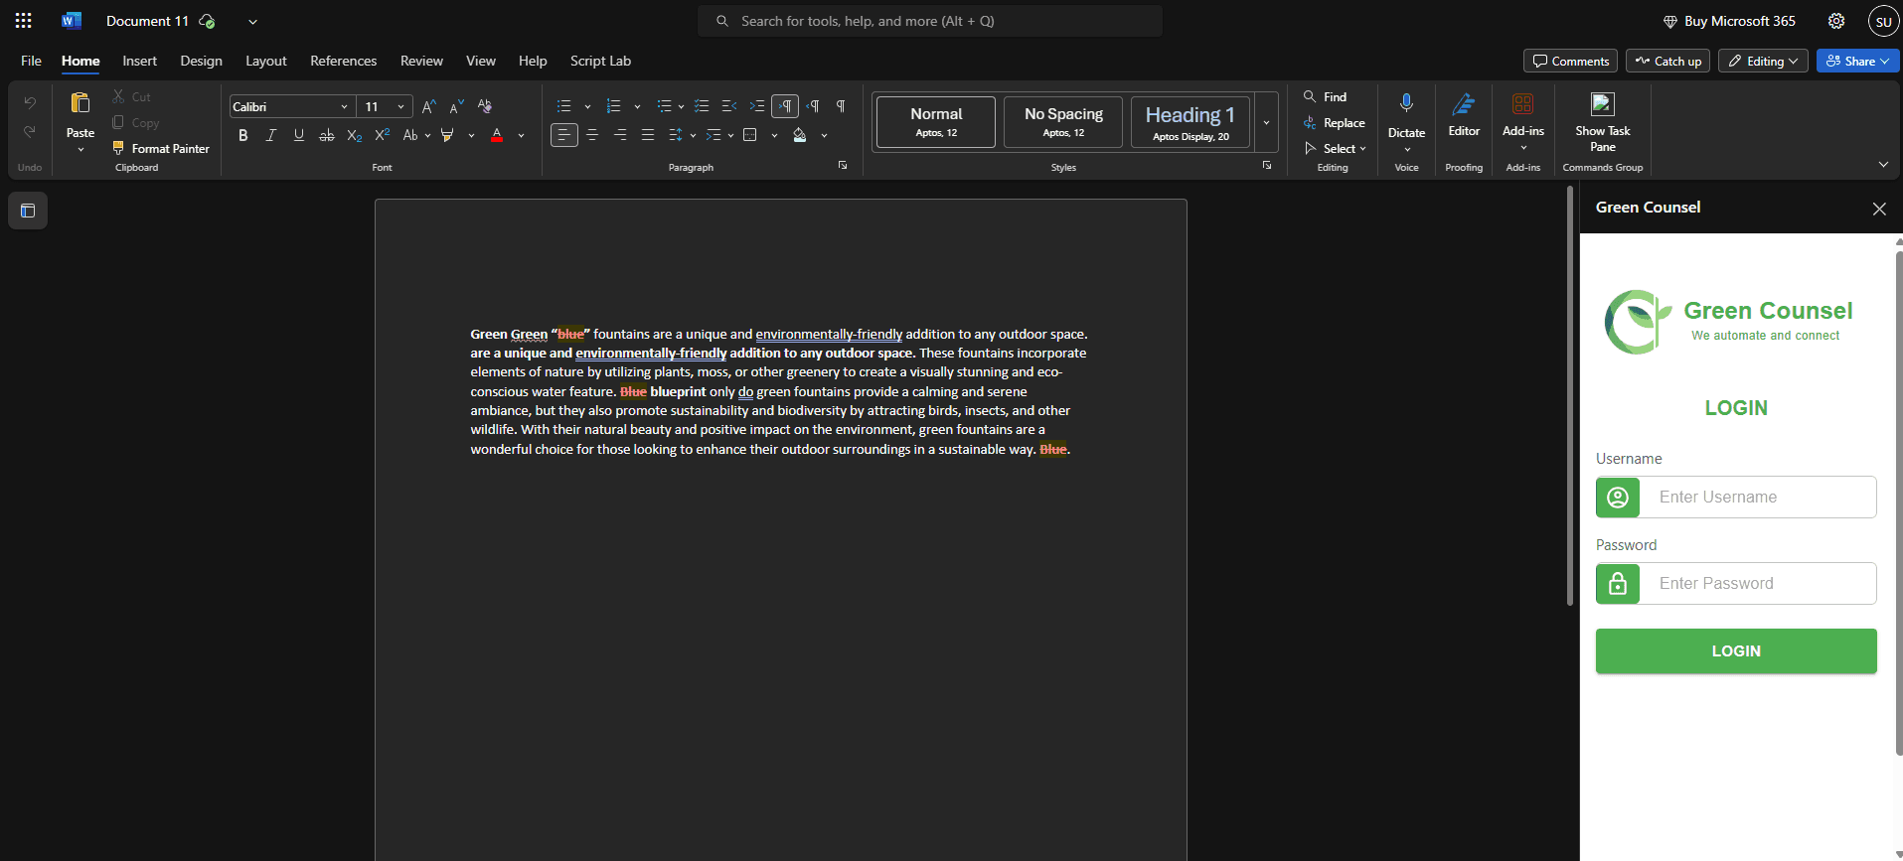Expand the Styles gallery arrow
Screen dimensions: 1903x861
click(x=1266, y=122)
